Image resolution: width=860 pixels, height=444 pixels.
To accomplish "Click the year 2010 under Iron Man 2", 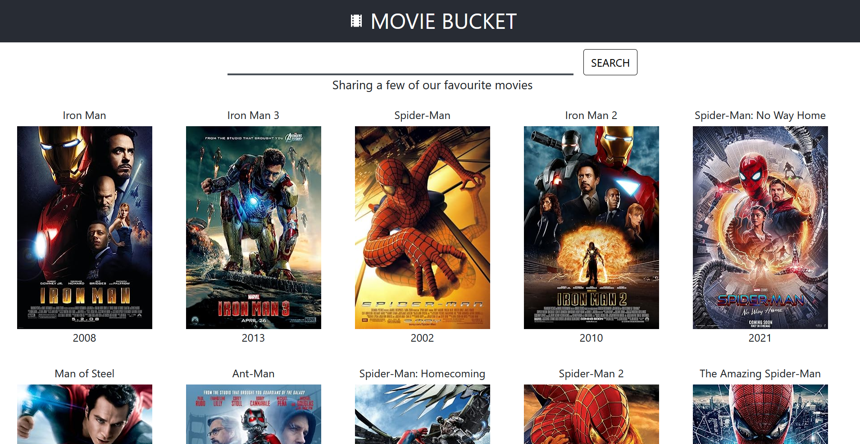I will [591, 338].
